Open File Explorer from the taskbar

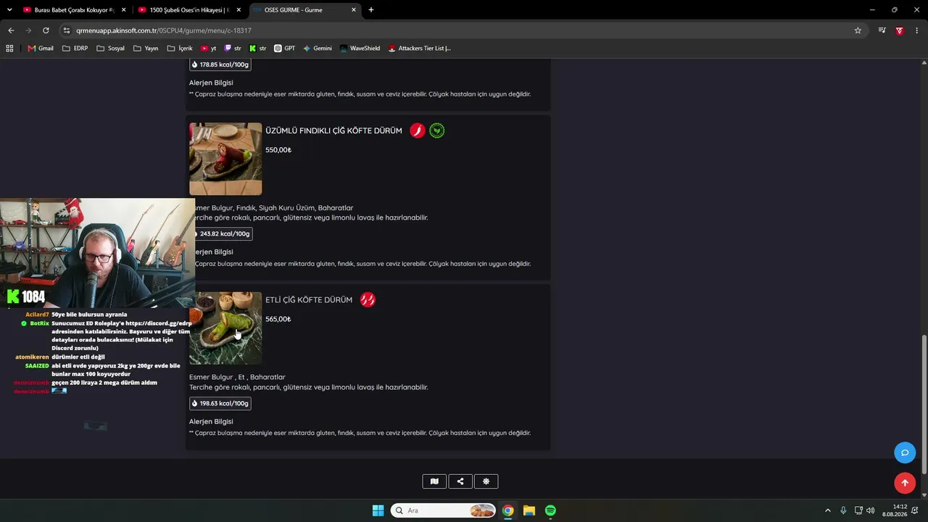pos(529,510)
